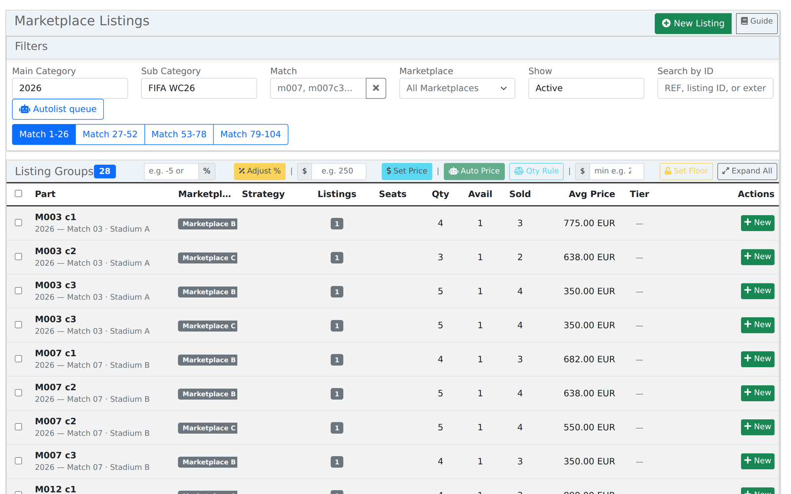
Task: Add new listing for M003 c2 row
Action: pyautogui.click(x=757, y=257)
